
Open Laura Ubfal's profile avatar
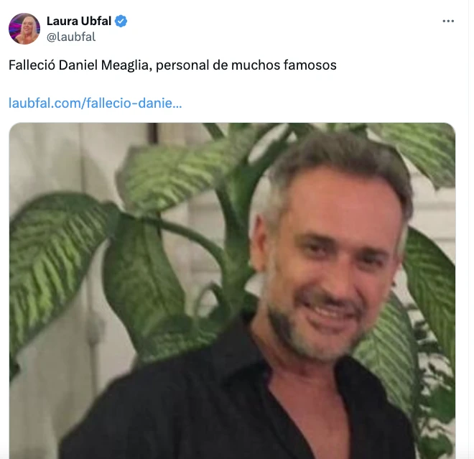click(24, 29)
